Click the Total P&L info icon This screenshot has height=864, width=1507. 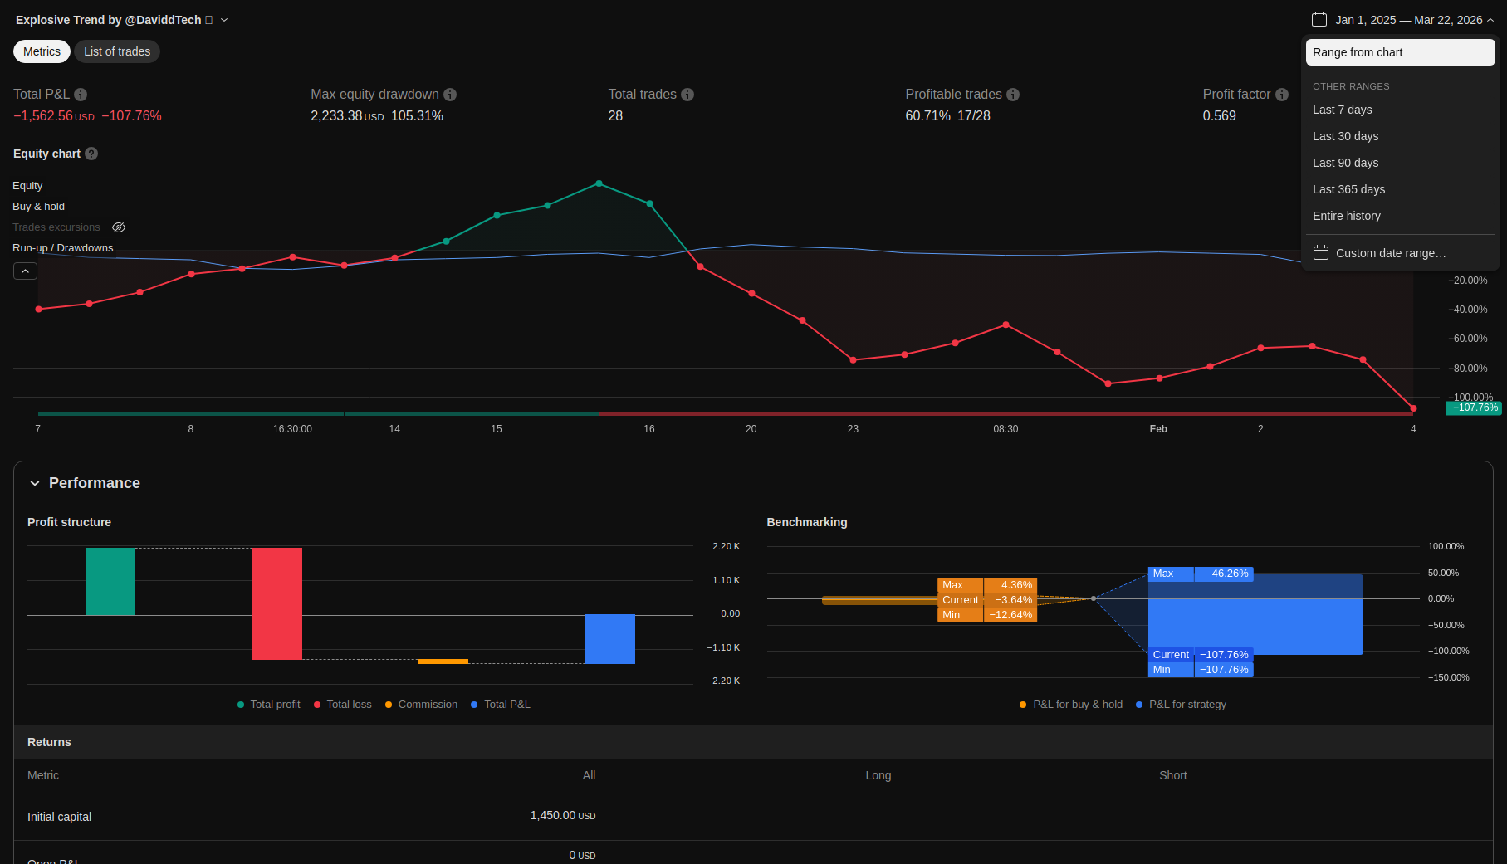81,95
